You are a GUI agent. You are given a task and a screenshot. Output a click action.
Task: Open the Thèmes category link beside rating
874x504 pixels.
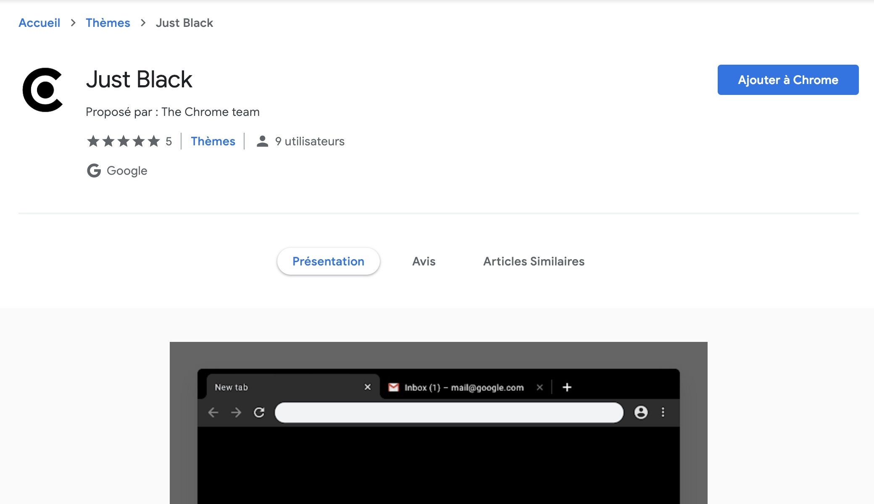(213, 141)
